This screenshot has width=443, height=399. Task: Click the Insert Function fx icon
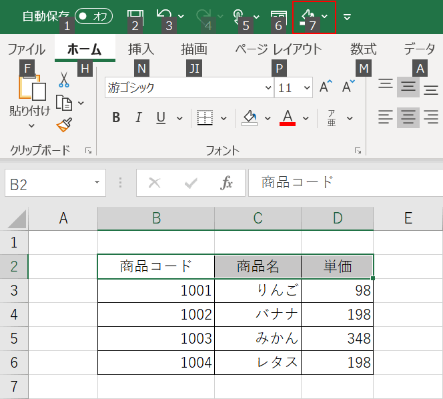pyautogui.click(x=227, y=183)
